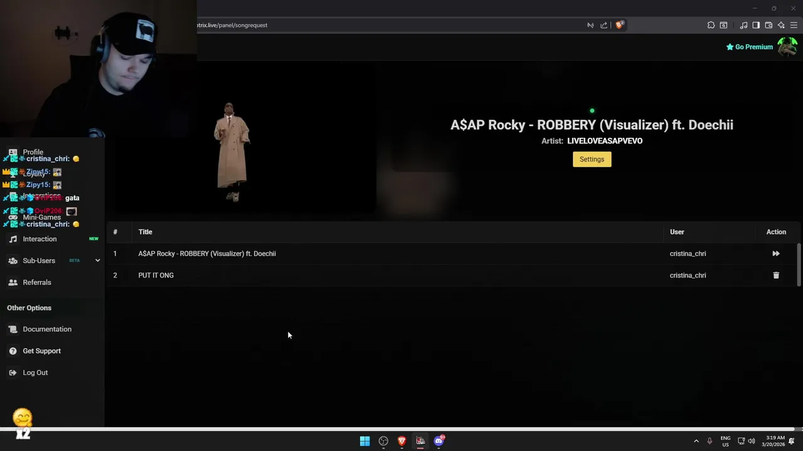
Task: Click the now playing song heading
Action: [592, 125]
